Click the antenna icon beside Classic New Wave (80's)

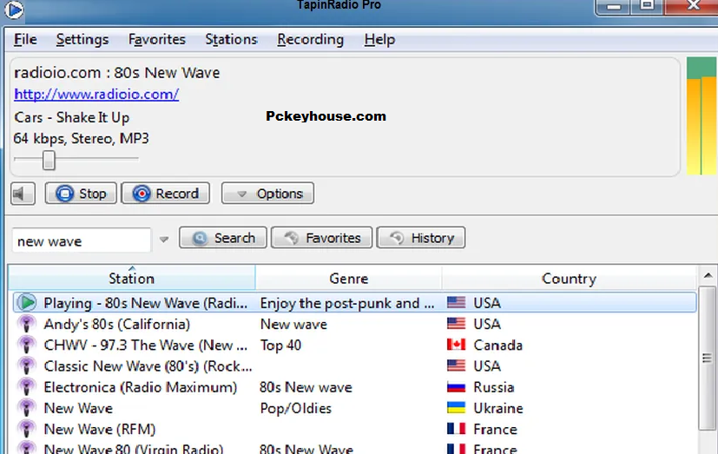click(27, 366)
